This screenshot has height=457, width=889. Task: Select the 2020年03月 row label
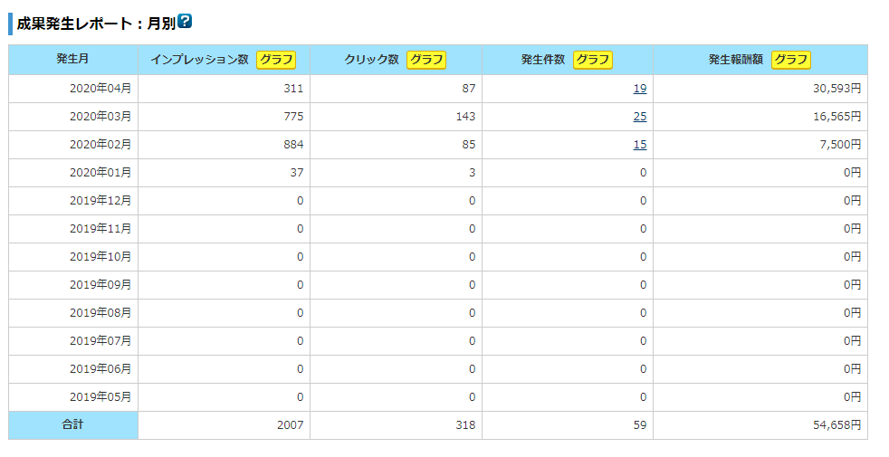100,116
